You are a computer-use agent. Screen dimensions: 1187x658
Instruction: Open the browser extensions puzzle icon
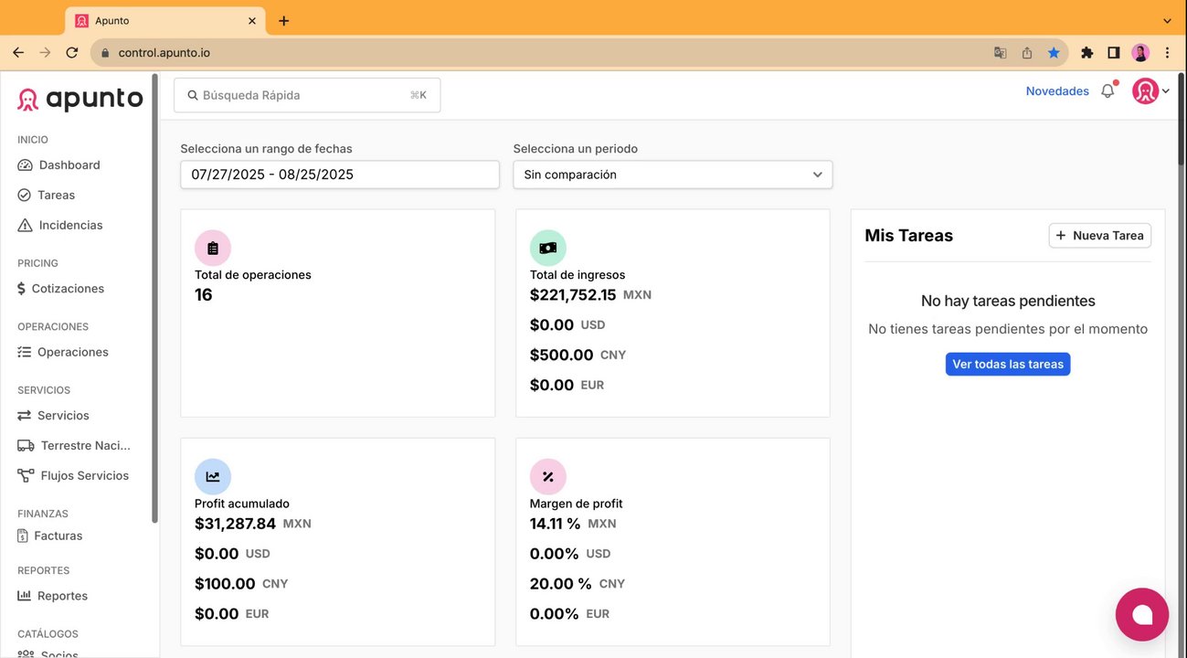1086,53
